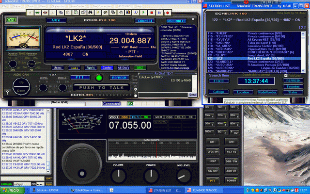Screen dimensions: 310x194
Task: Toggle the green ON power switch
Action: [x=11, y=20]
